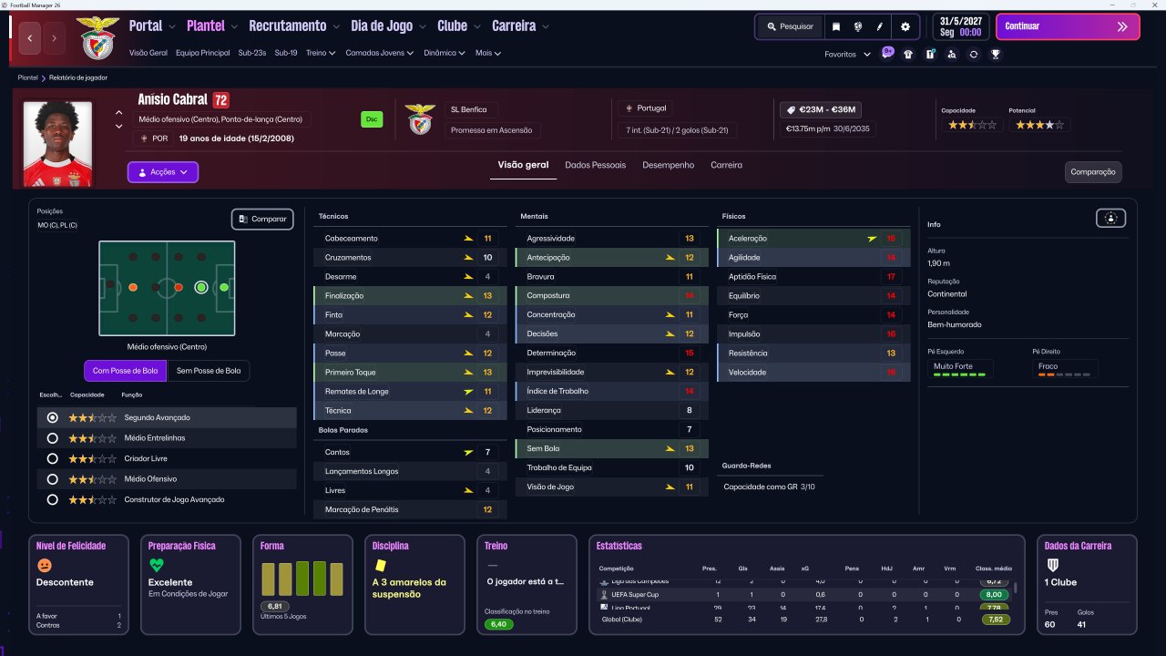Click the pitch icon in Info panel

tap(1111, 218)
